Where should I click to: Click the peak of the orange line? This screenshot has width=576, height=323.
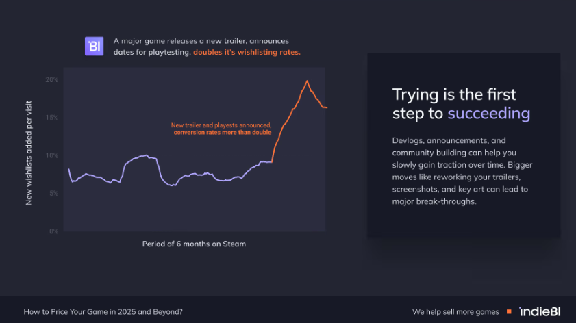pyautogui.click(x=307, y=81)
